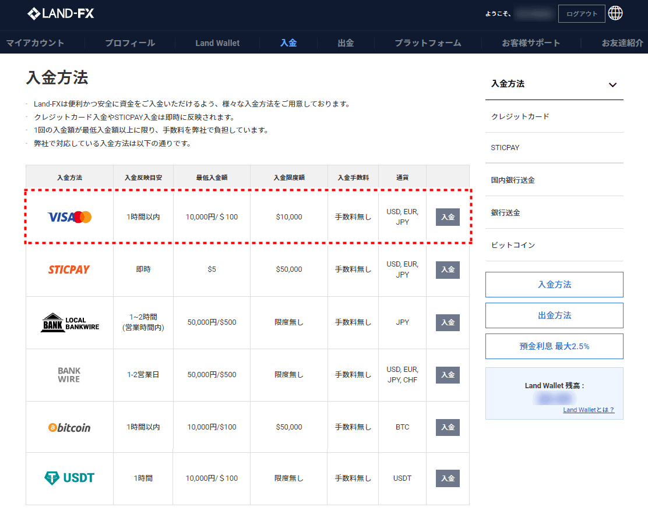Open the プロフィール menu
648x518 pixels.
coord(130,43)
